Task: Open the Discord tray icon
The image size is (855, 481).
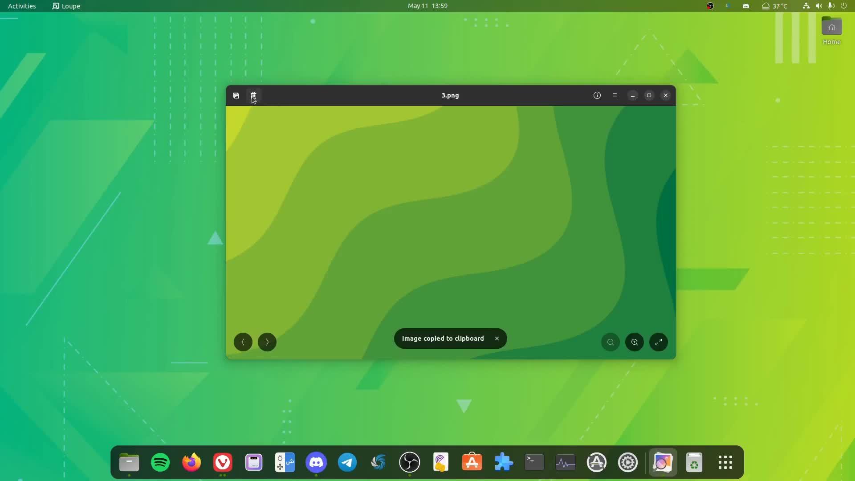Action: point(746,6)
